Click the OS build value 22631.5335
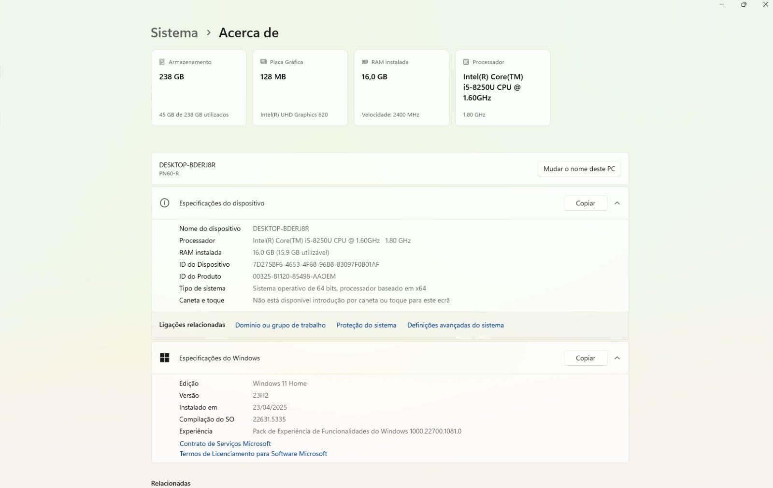The width and height of the screenshot is (773, 488). pyautogui.click(x=269, y=419)
